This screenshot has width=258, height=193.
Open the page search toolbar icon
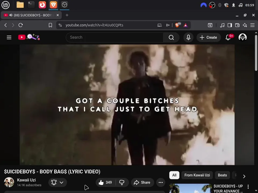click(x=210, y=25)
